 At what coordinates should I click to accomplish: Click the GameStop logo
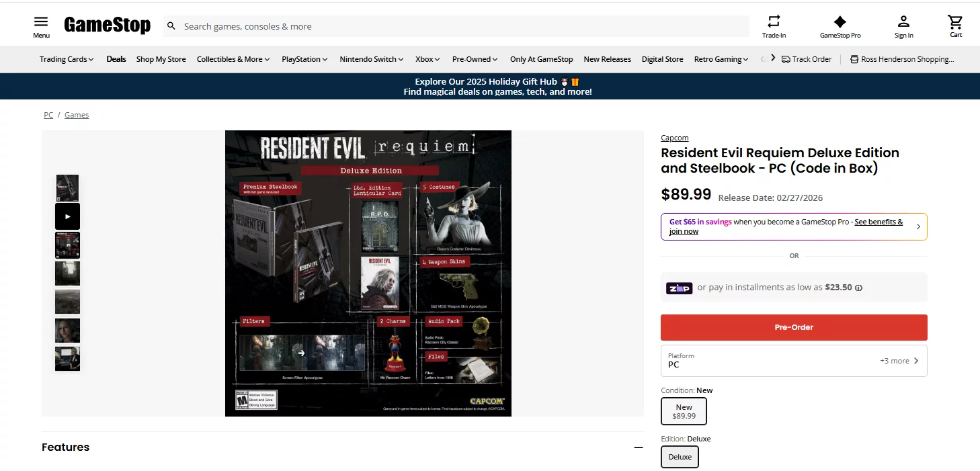point(107,26)
